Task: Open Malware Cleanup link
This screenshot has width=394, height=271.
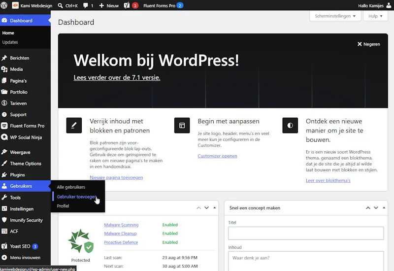Action: pyautogui.click(x=120, y=234)
